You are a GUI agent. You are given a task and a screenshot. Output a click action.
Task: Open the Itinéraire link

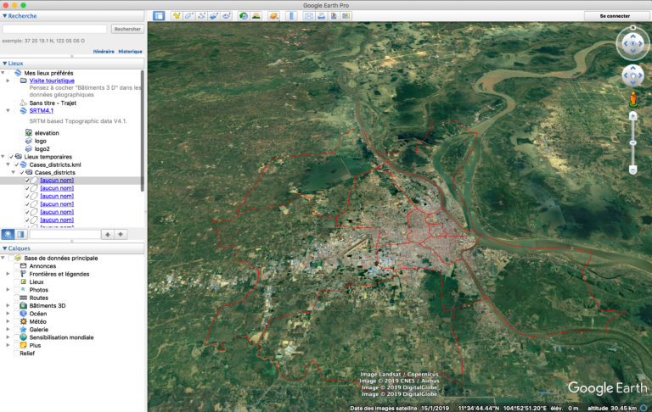[x=104, y=52]
